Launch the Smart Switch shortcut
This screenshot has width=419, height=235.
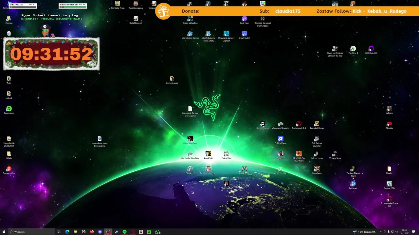click(x=244, y=35)
